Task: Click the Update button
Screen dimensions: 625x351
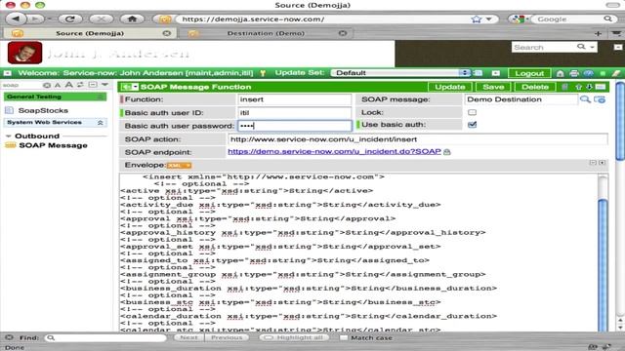Action: [450, 87]
